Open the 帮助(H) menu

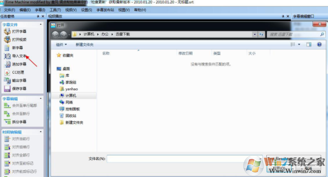point(140,10)
